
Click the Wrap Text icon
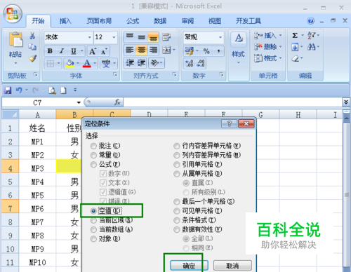[x=166, y=36]
